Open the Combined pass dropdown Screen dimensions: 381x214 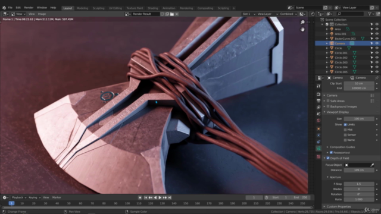tap(288, 14)
